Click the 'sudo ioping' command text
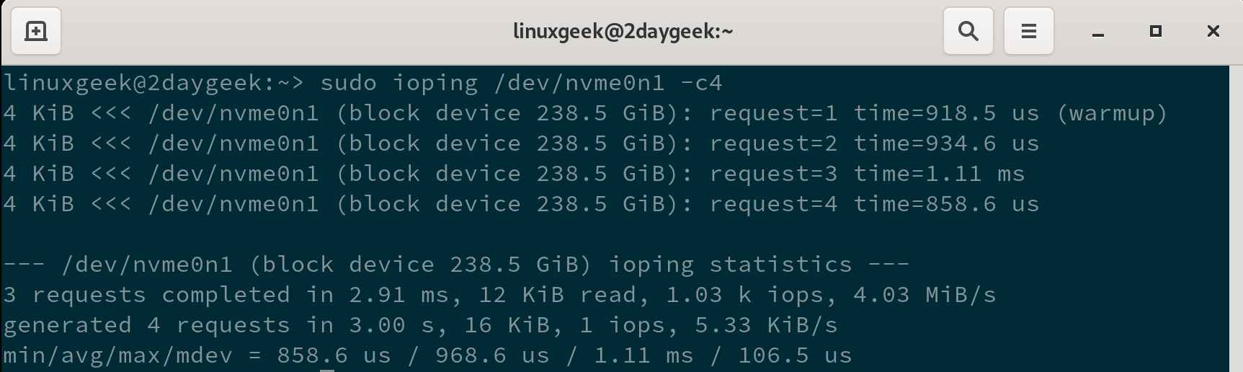1243x372 pixels. click(x=398, y=83)
